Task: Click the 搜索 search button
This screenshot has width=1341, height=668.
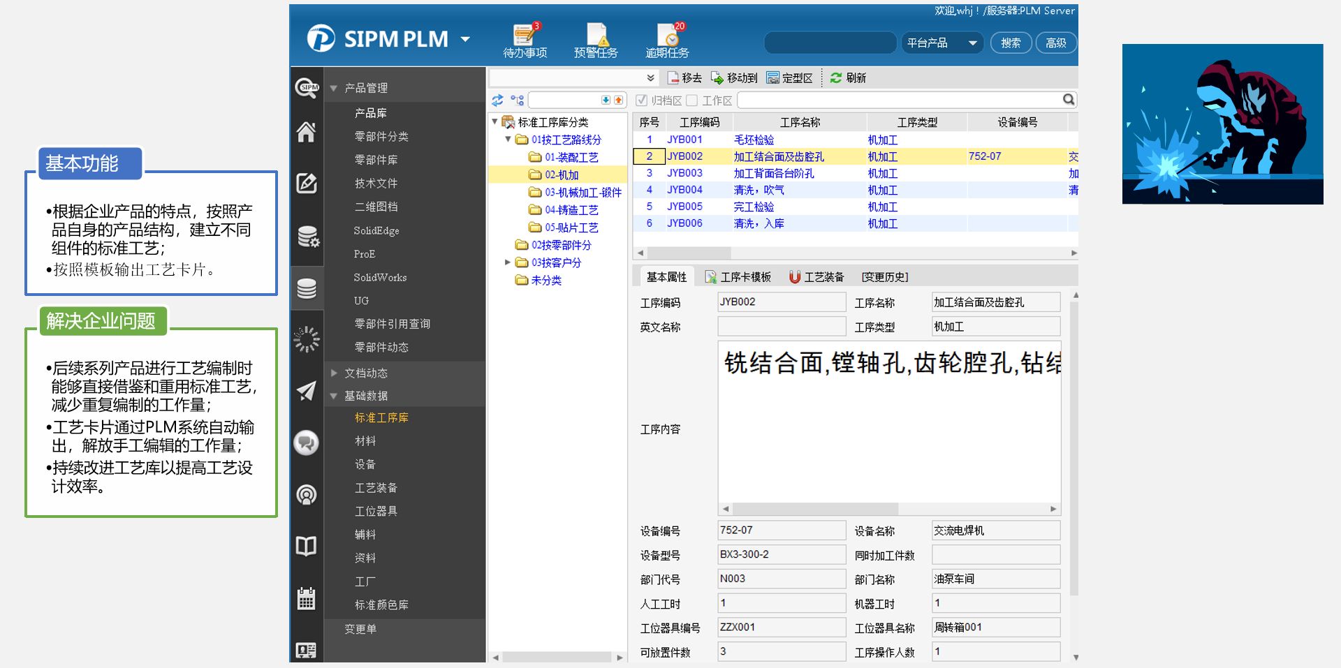Action: click(1010, 43)
